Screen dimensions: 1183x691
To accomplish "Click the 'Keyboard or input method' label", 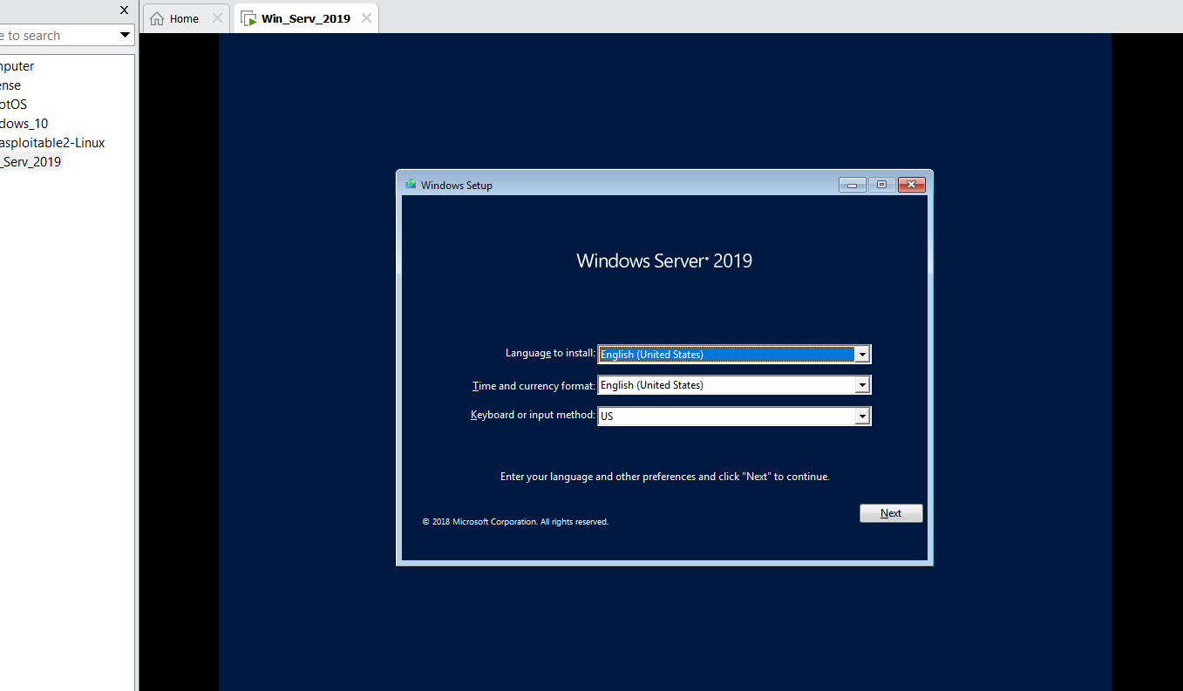I will (533, 415).
